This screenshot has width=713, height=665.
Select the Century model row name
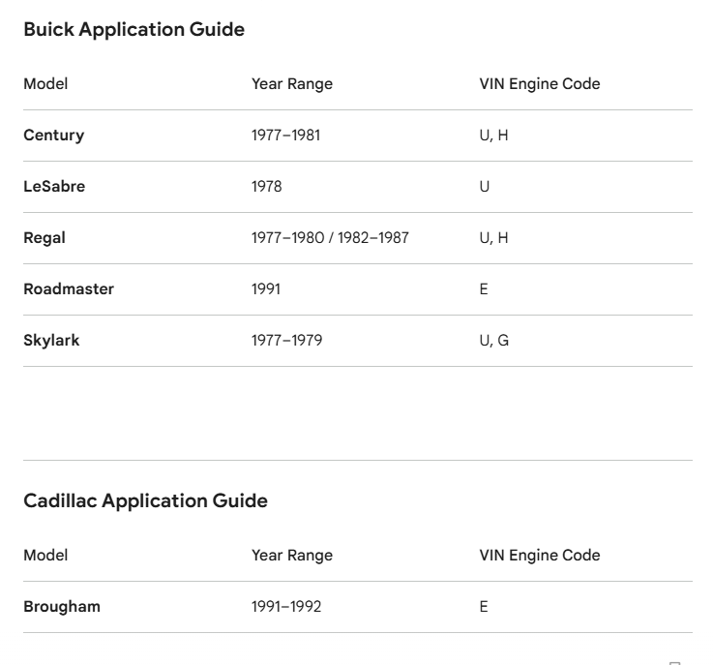(53, 136)
